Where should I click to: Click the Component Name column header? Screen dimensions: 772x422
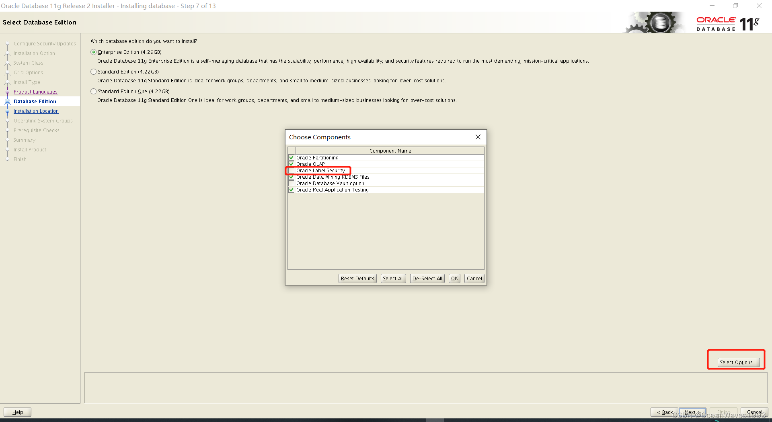pos(390,151)
